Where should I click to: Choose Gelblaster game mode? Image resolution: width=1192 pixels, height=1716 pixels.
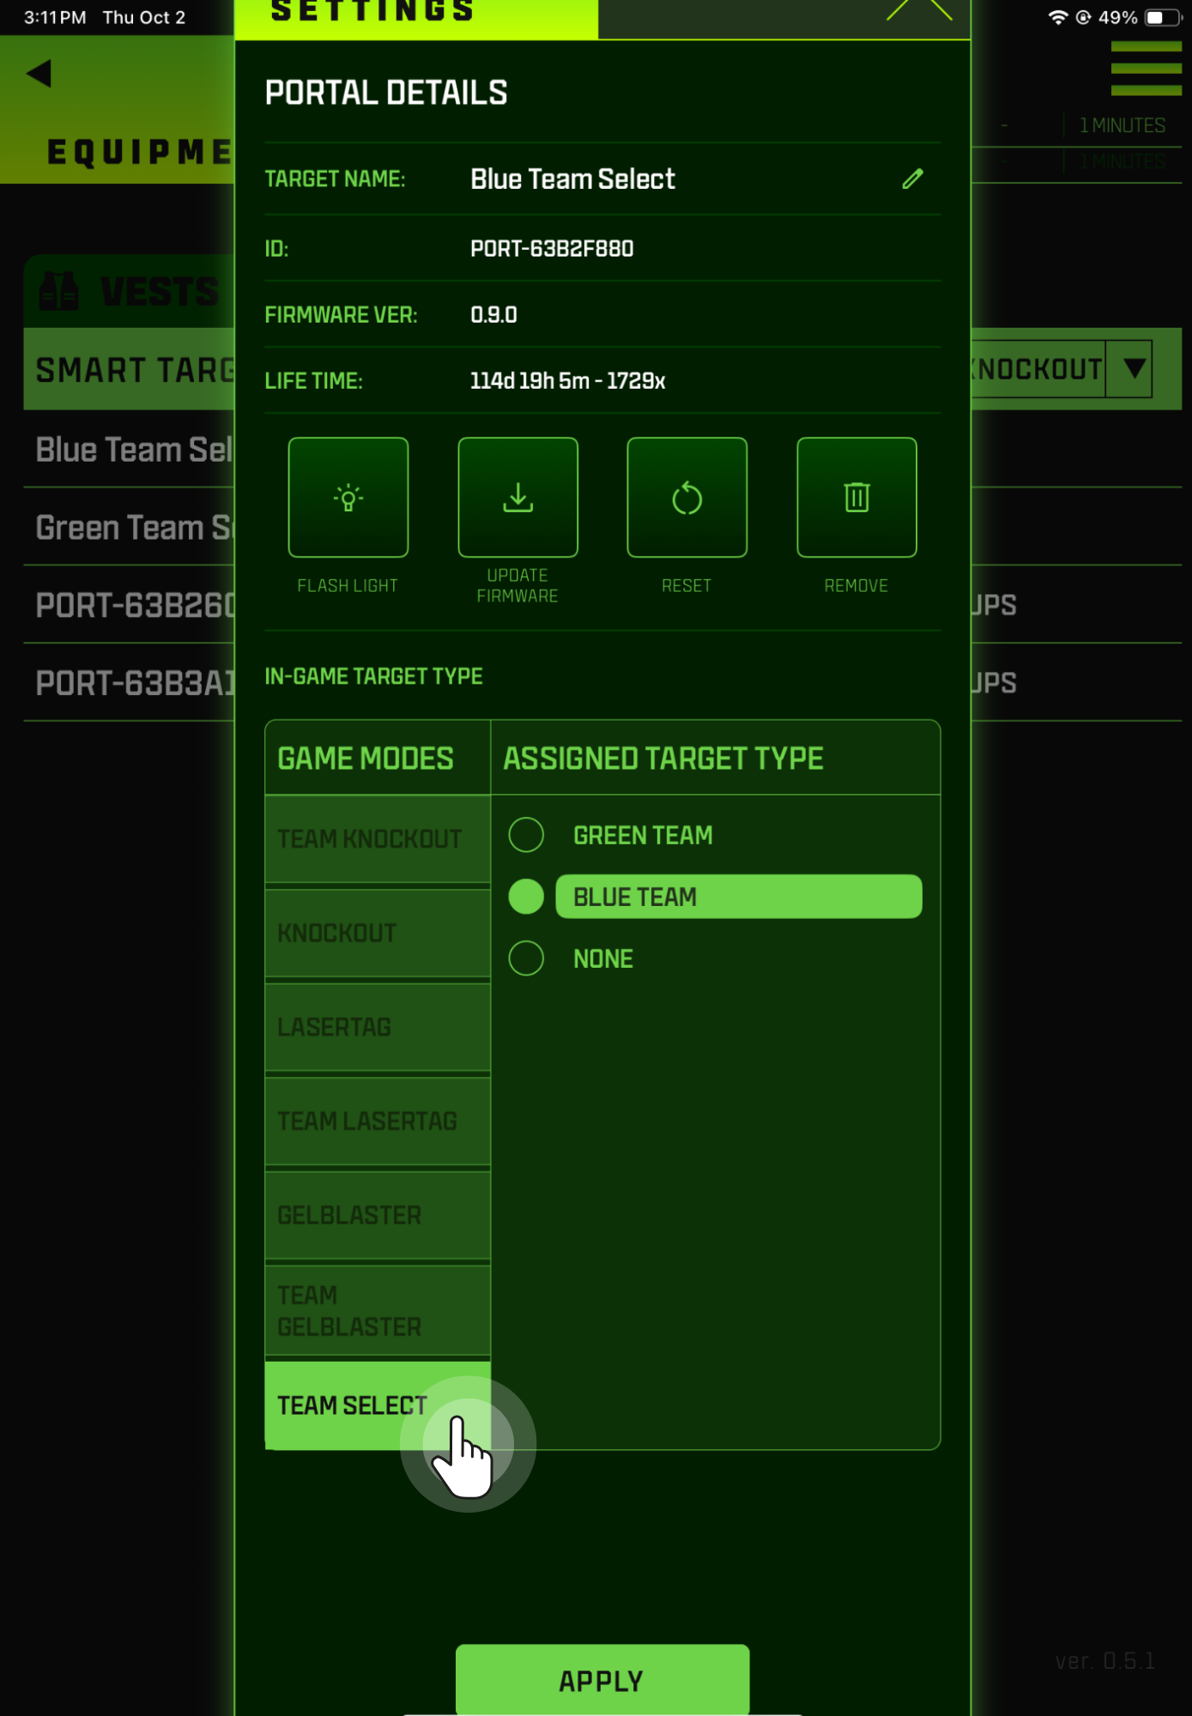point(378,1216)
